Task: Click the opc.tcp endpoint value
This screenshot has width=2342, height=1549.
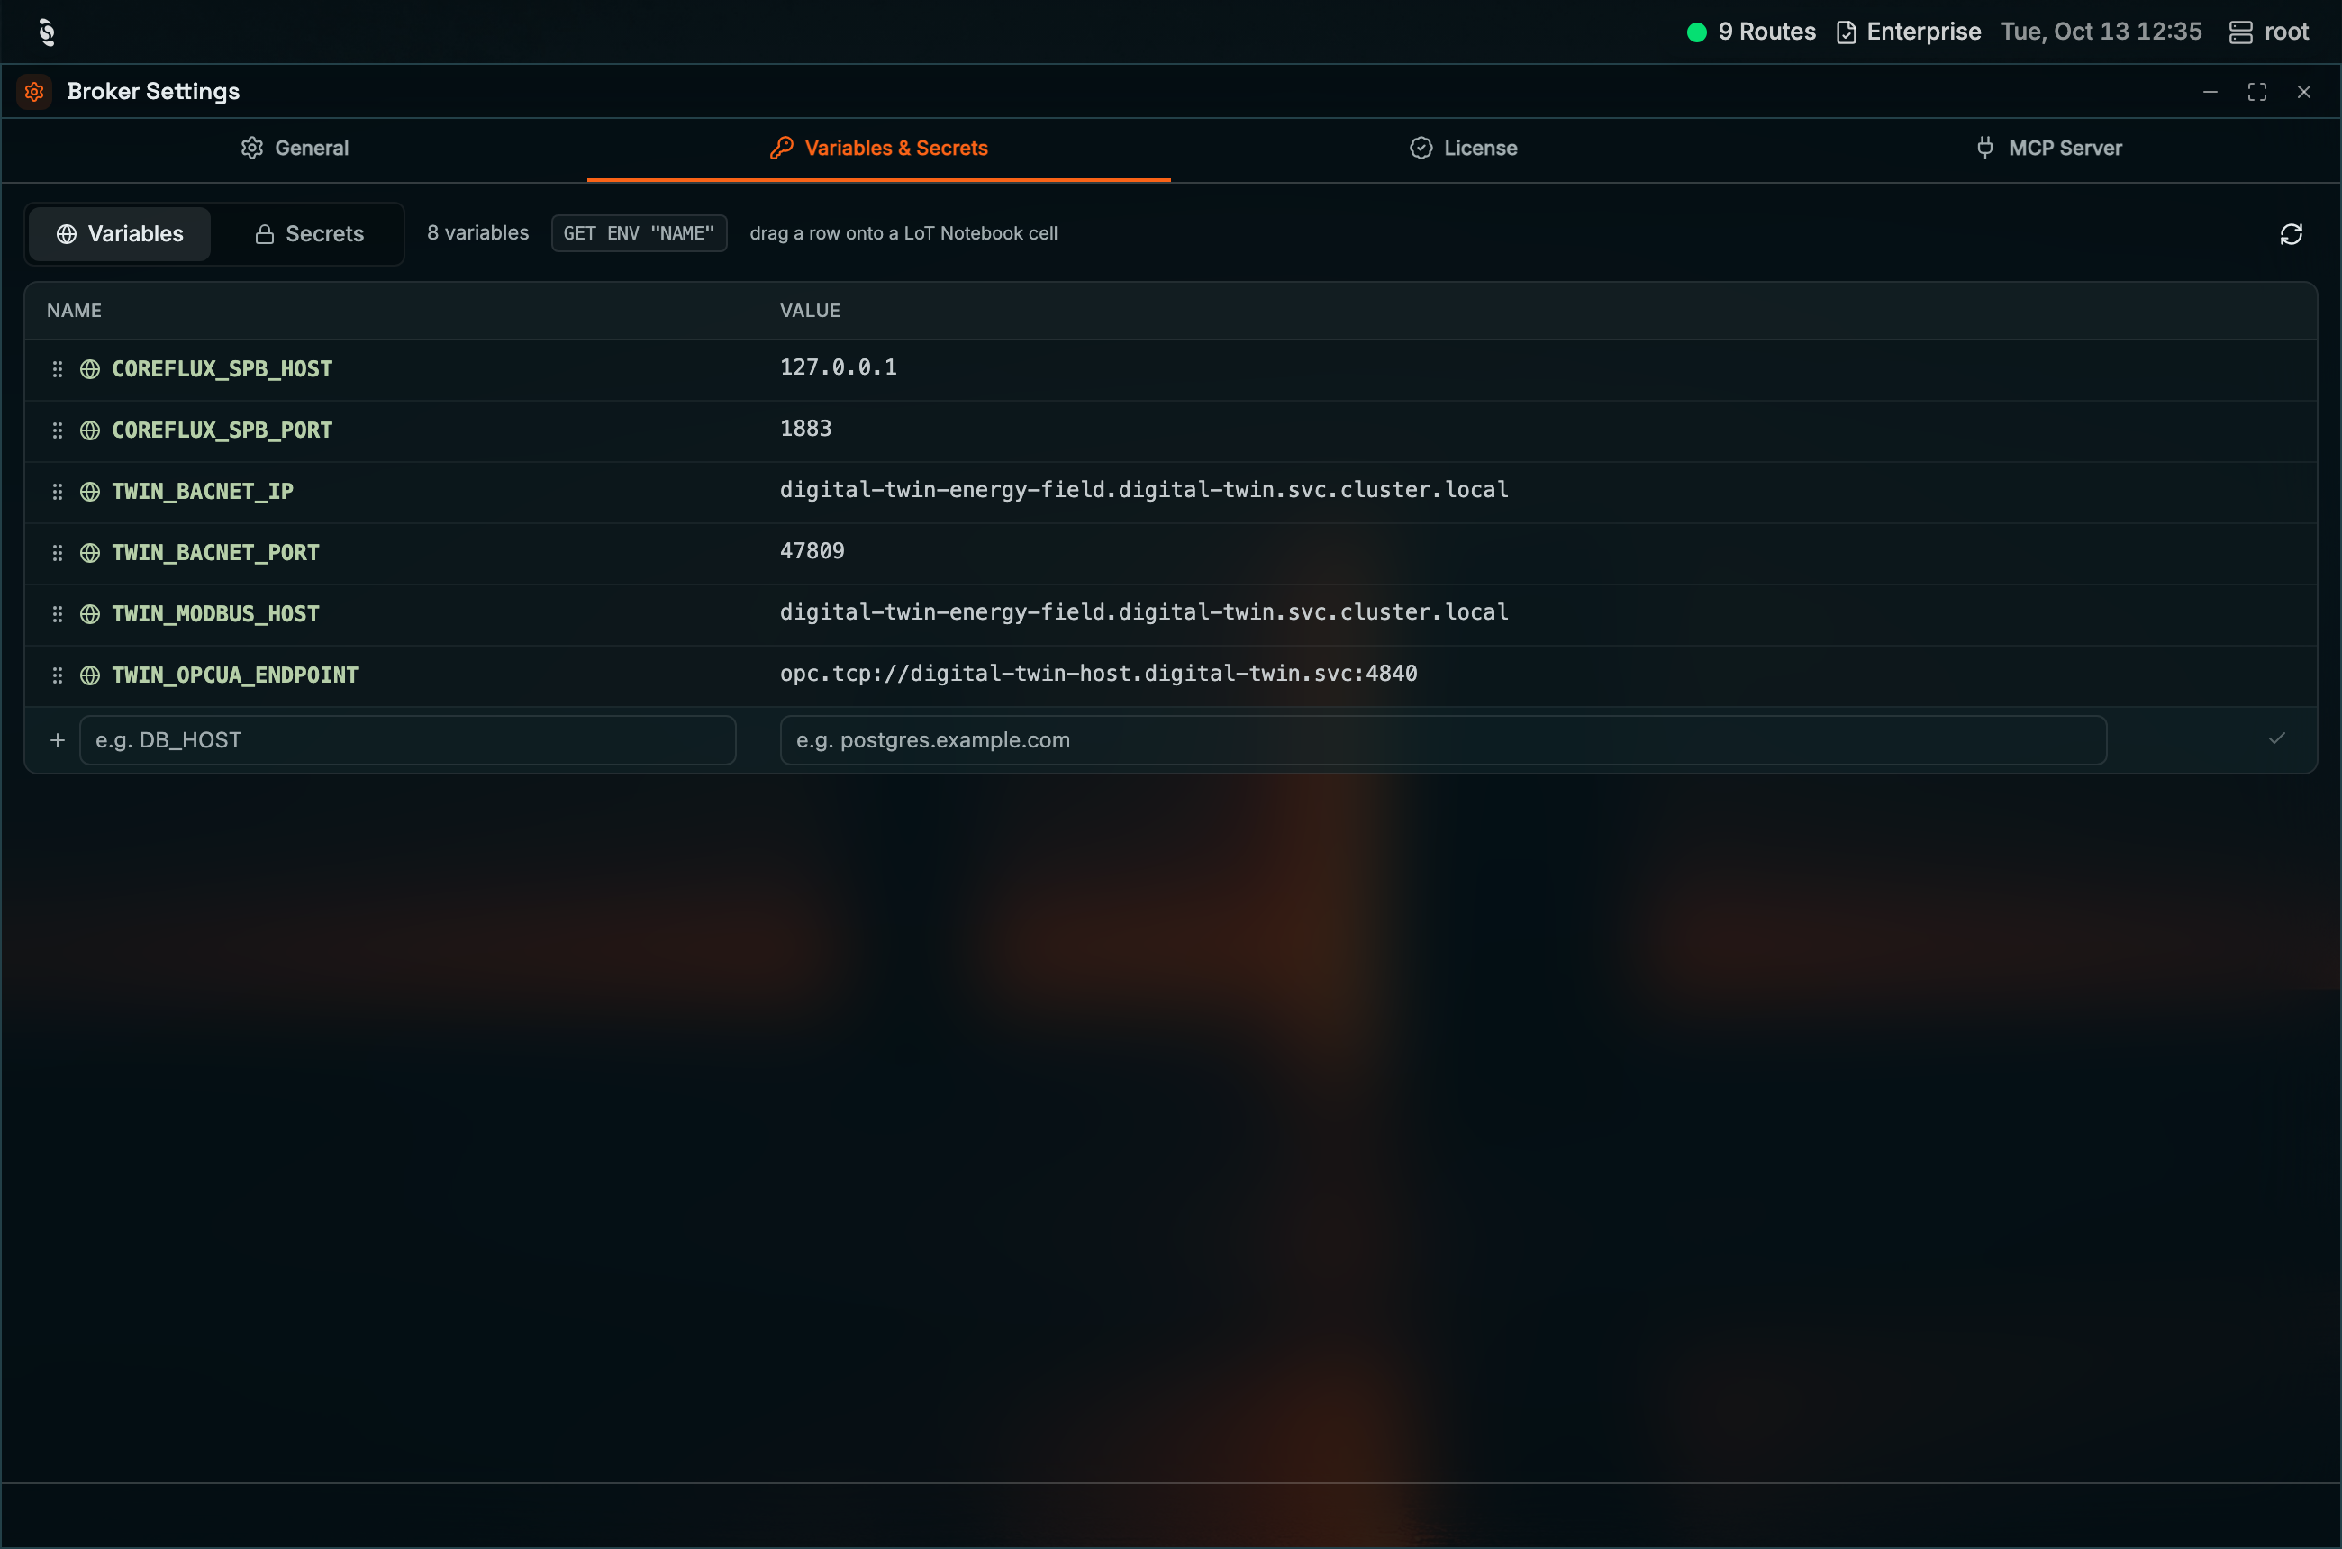Action: (x=1098, y=674)
